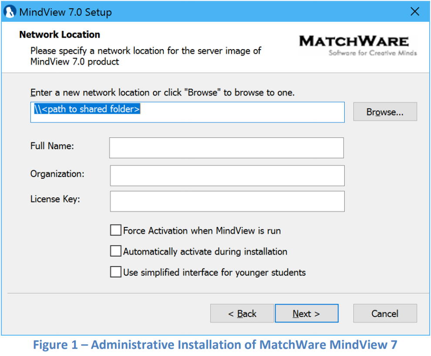Click the network location path field

(187, 112)
